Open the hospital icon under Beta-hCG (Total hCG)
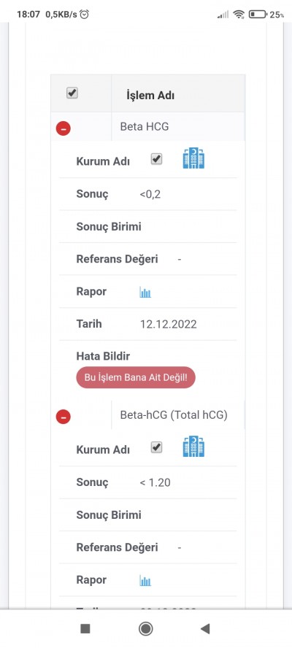This screenshot has width=292, height=648. pyautogui.click(x=193, y=447)
